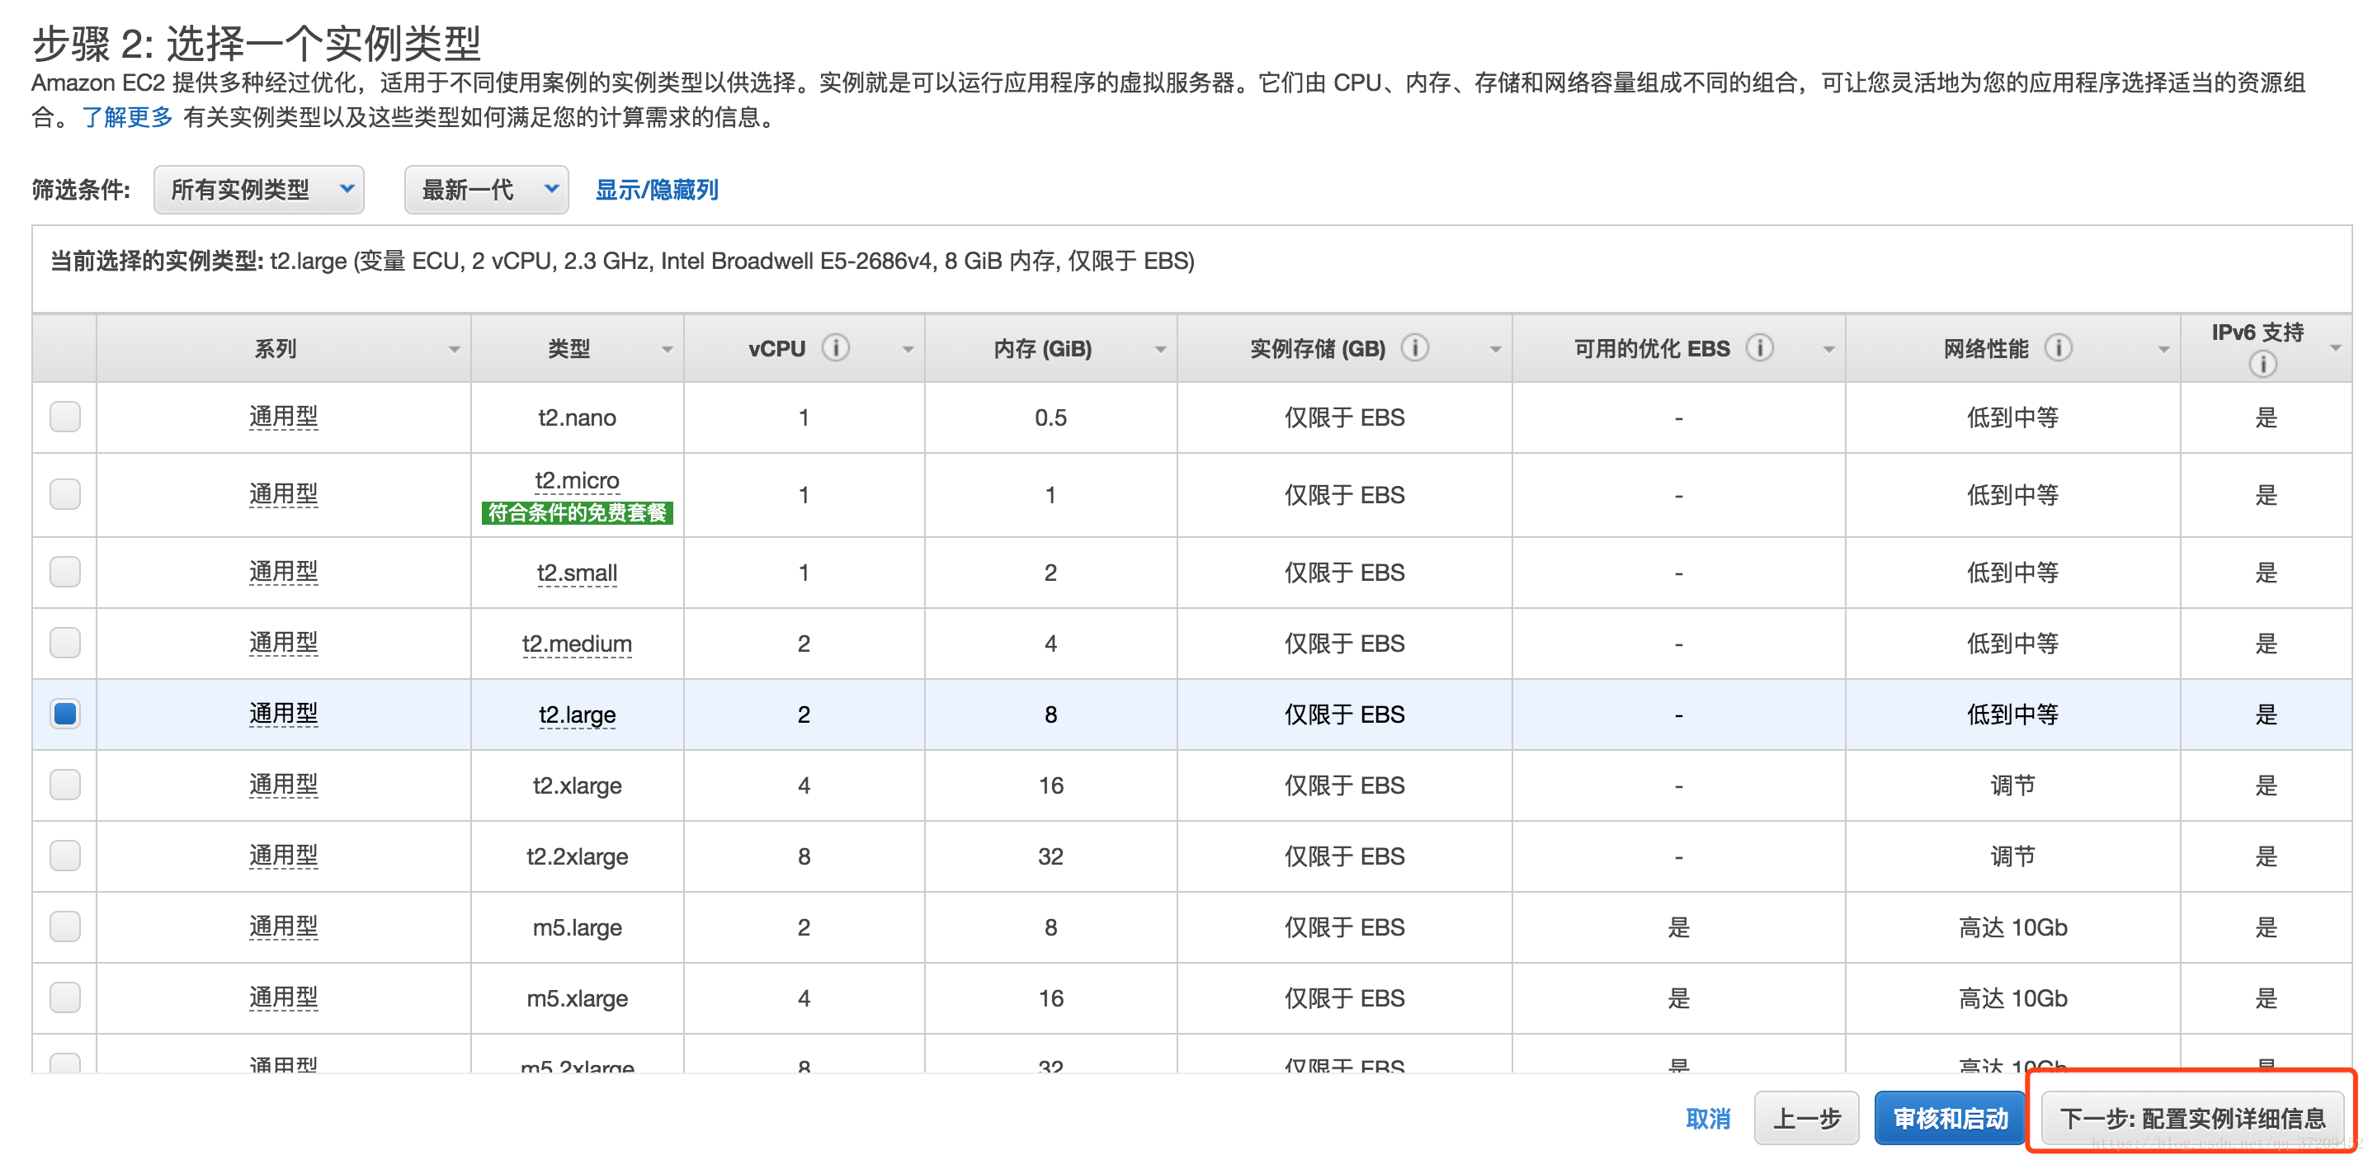Select the t2.medium instance checkbox
This screenshot has height=1160, width=2373.
(64, 642)
